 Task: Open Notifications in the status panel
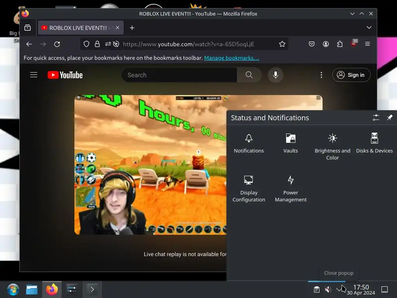click(249, 144)
